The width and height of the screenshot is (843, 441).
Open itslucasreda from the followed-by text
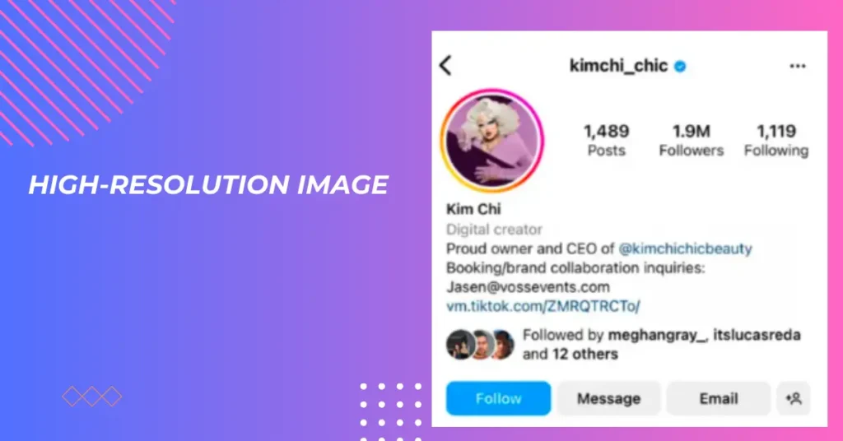(757, 335)
